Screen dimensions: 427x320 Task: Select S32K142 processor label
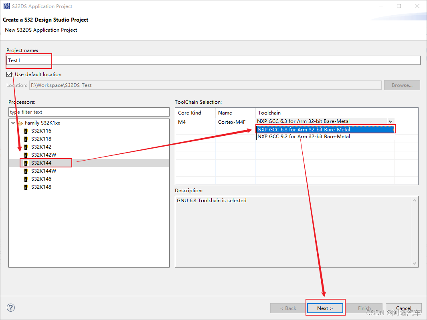pos(41,147)
